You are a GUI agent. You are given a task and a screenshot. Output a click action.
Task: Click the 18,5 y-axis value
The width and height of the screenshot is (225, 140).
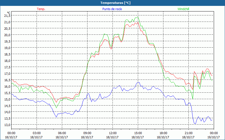[x=8, y=54]
